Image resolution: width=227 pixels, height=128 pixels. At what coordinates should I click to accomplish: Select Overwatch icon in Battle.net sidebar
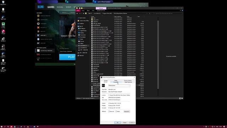click(38, 23)
